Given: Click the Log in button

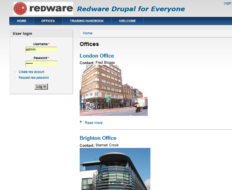Looking at the screenshot, I should [x=41, y=87].
